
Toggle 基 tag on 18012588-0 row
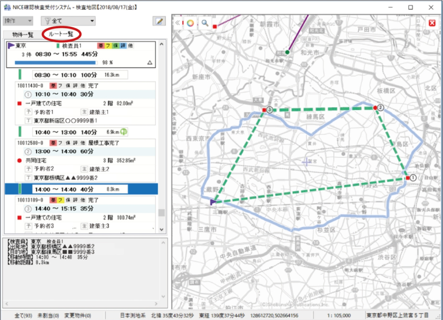coord(53,143)
